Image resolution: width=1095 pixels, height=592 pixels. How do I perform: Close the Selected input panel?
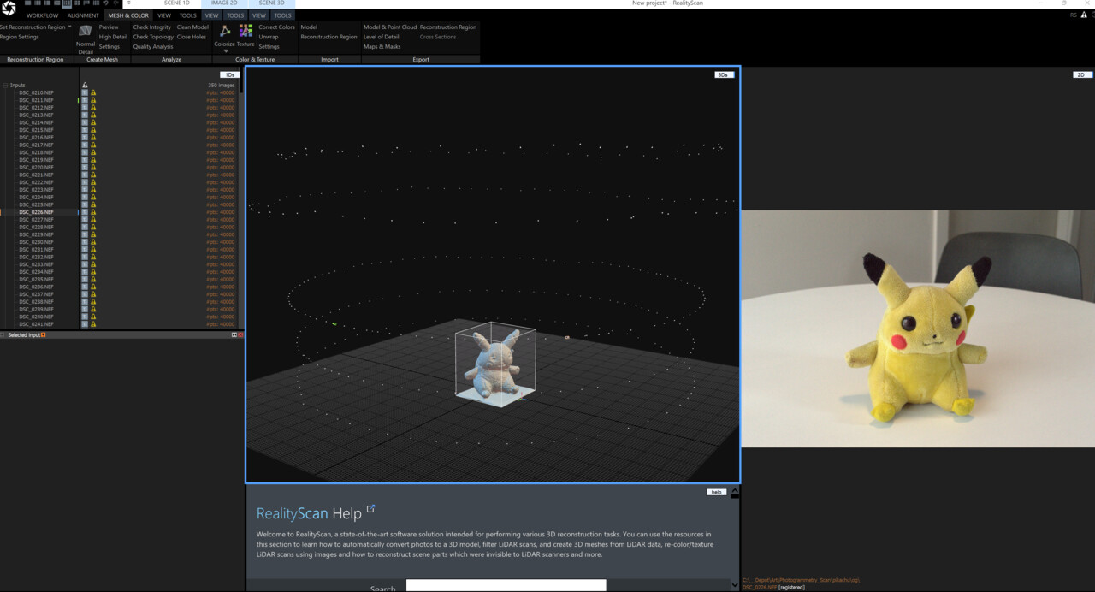tap(240, 335)
